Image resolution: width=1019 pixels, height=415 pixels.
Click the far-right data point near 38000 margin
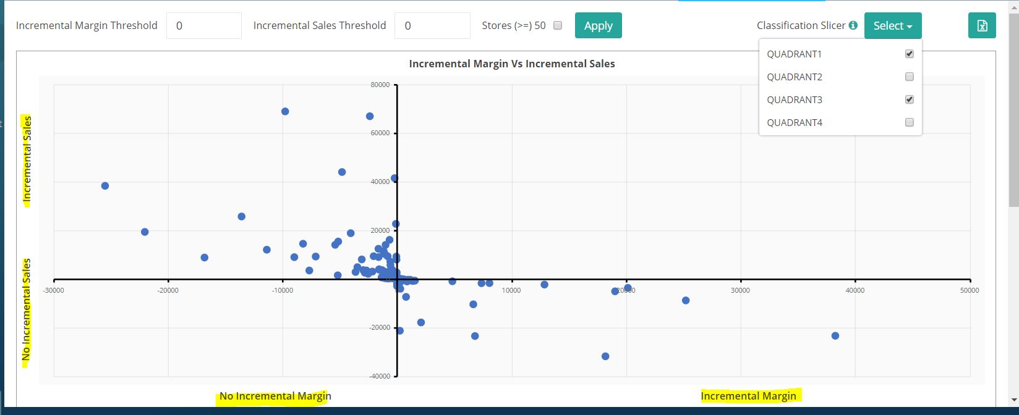835,336
